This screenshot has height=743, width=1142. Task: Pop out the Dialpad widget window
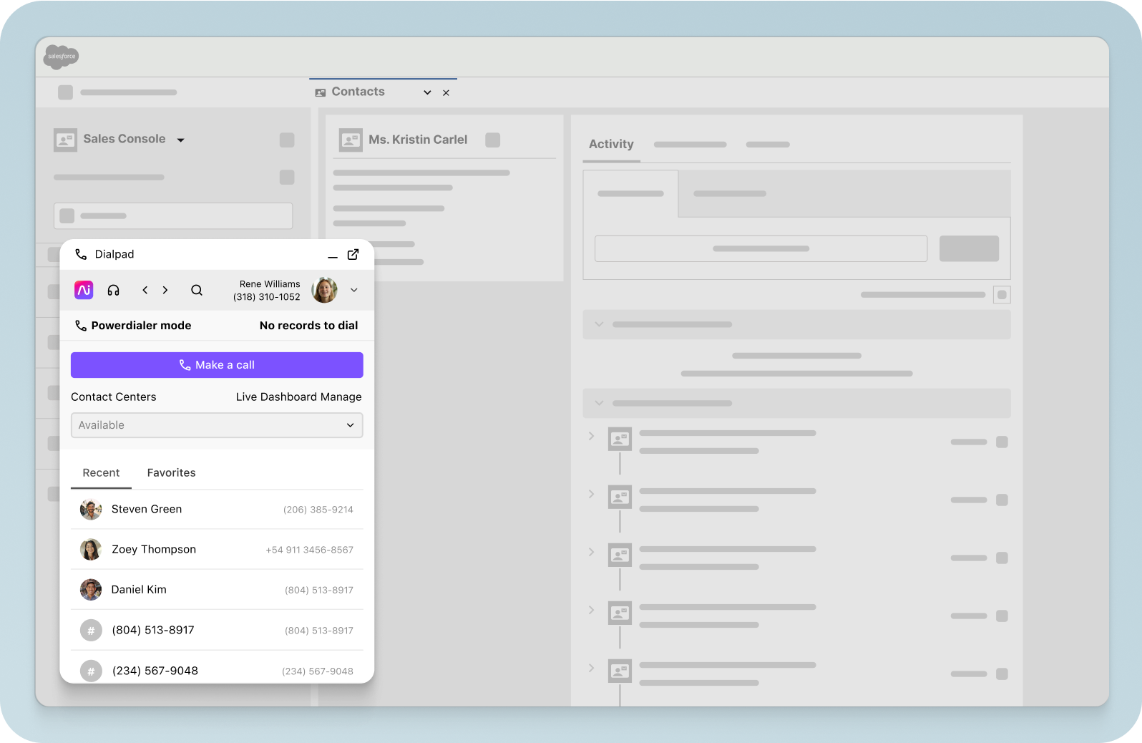353,254
